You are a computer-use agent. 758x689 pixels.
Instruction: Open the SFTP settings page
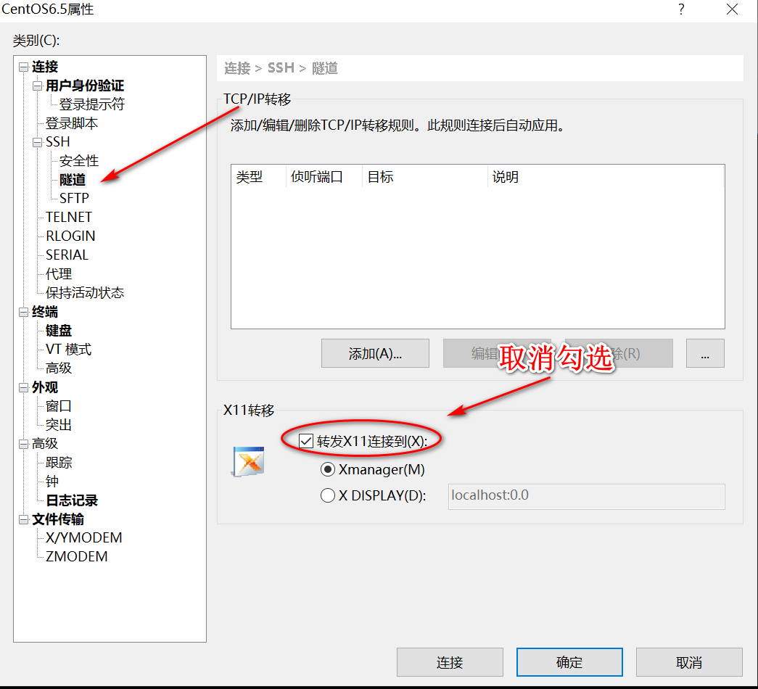75,198
